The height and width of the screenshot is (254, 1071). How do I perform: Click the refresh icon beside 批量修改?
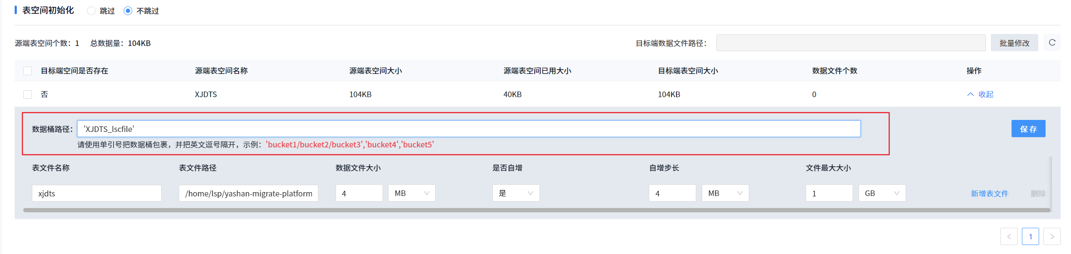(x=1052, y=43)
